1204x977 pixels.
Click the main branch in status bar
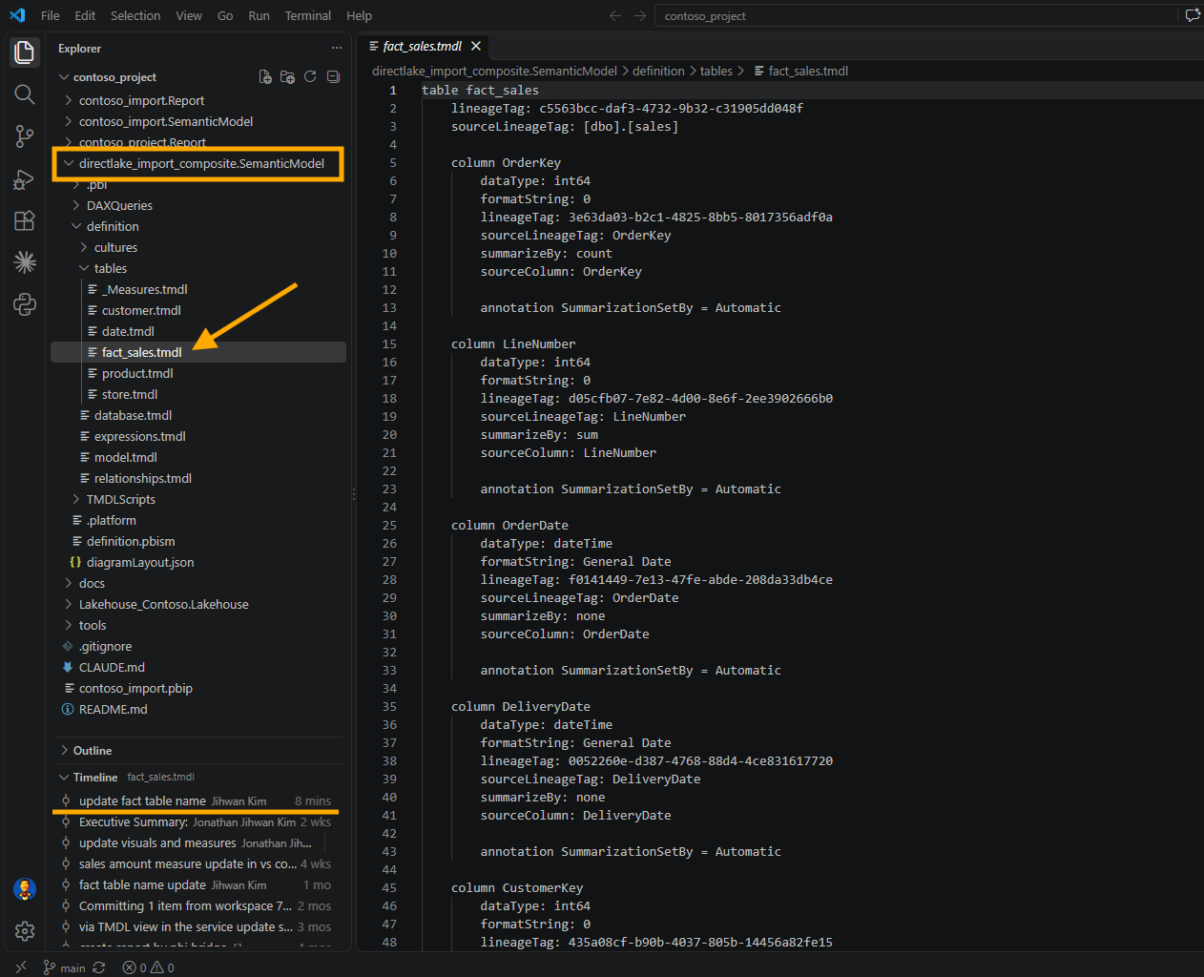pyautogui.click(x=64, y=967)
